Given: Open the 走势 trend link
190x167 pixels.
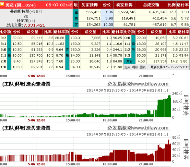Looking at the screenshot, I should 127,67.
